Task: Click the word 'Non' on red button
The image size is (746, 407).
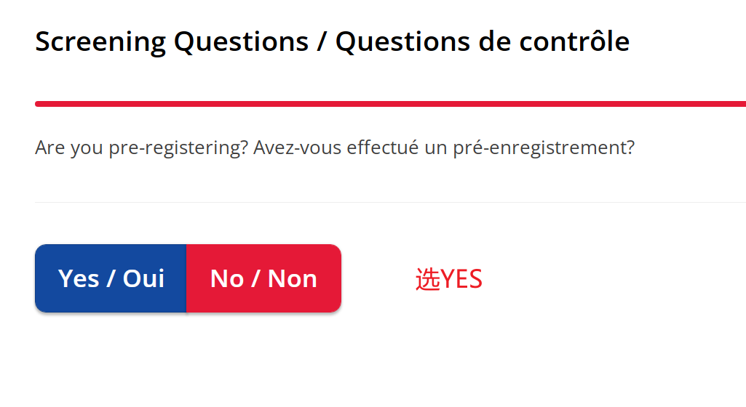Action: click(x=292, y=279)
